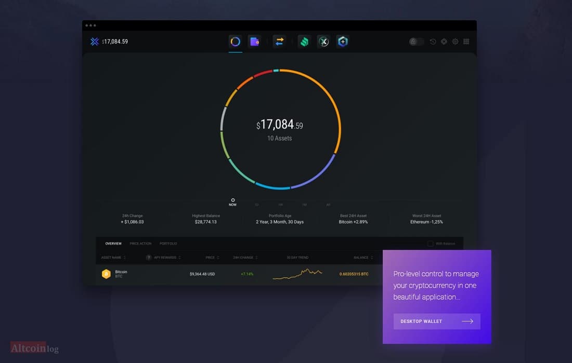Click the question mark beside APY Rewards
This screenshot has height=363, width=572.
click(x=149, y=258)
